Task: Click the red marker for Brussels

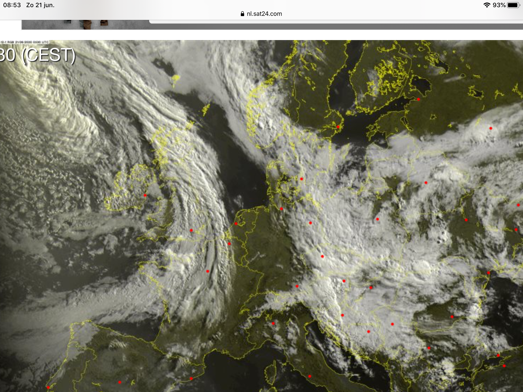Action: 229,244
